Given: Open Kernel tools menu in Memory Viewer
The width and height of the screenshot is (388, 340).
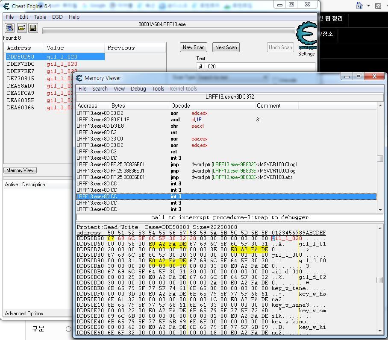Looking at the screenshot, I should (183, 88).
